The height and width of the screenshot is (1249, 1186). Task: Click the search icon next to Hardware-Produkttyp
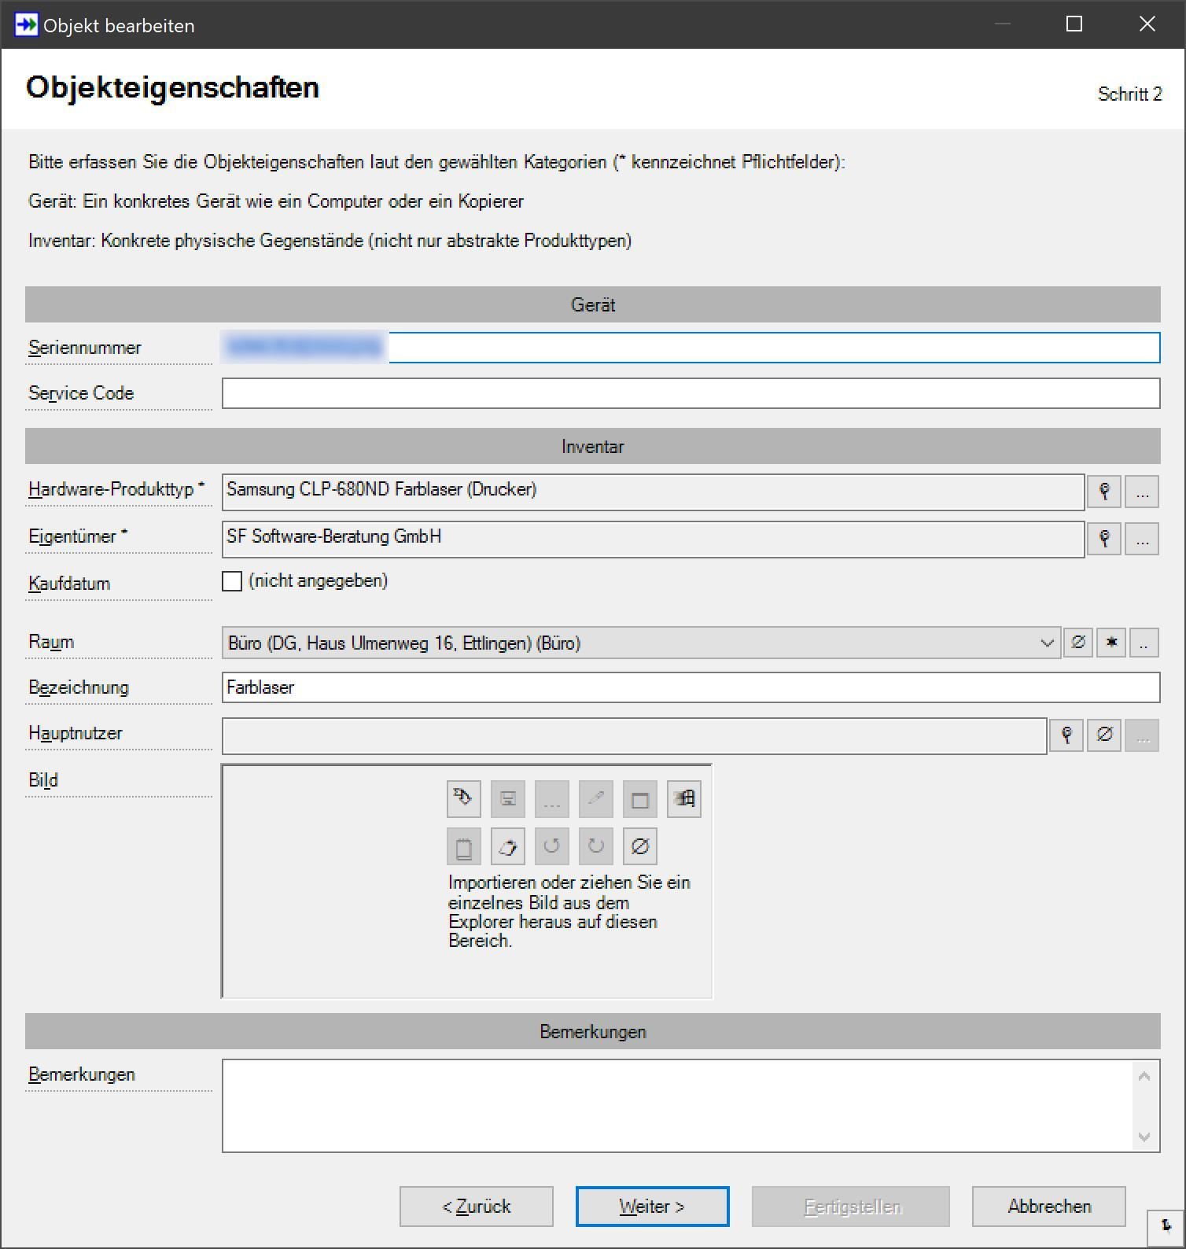[x=1104, y=492]
